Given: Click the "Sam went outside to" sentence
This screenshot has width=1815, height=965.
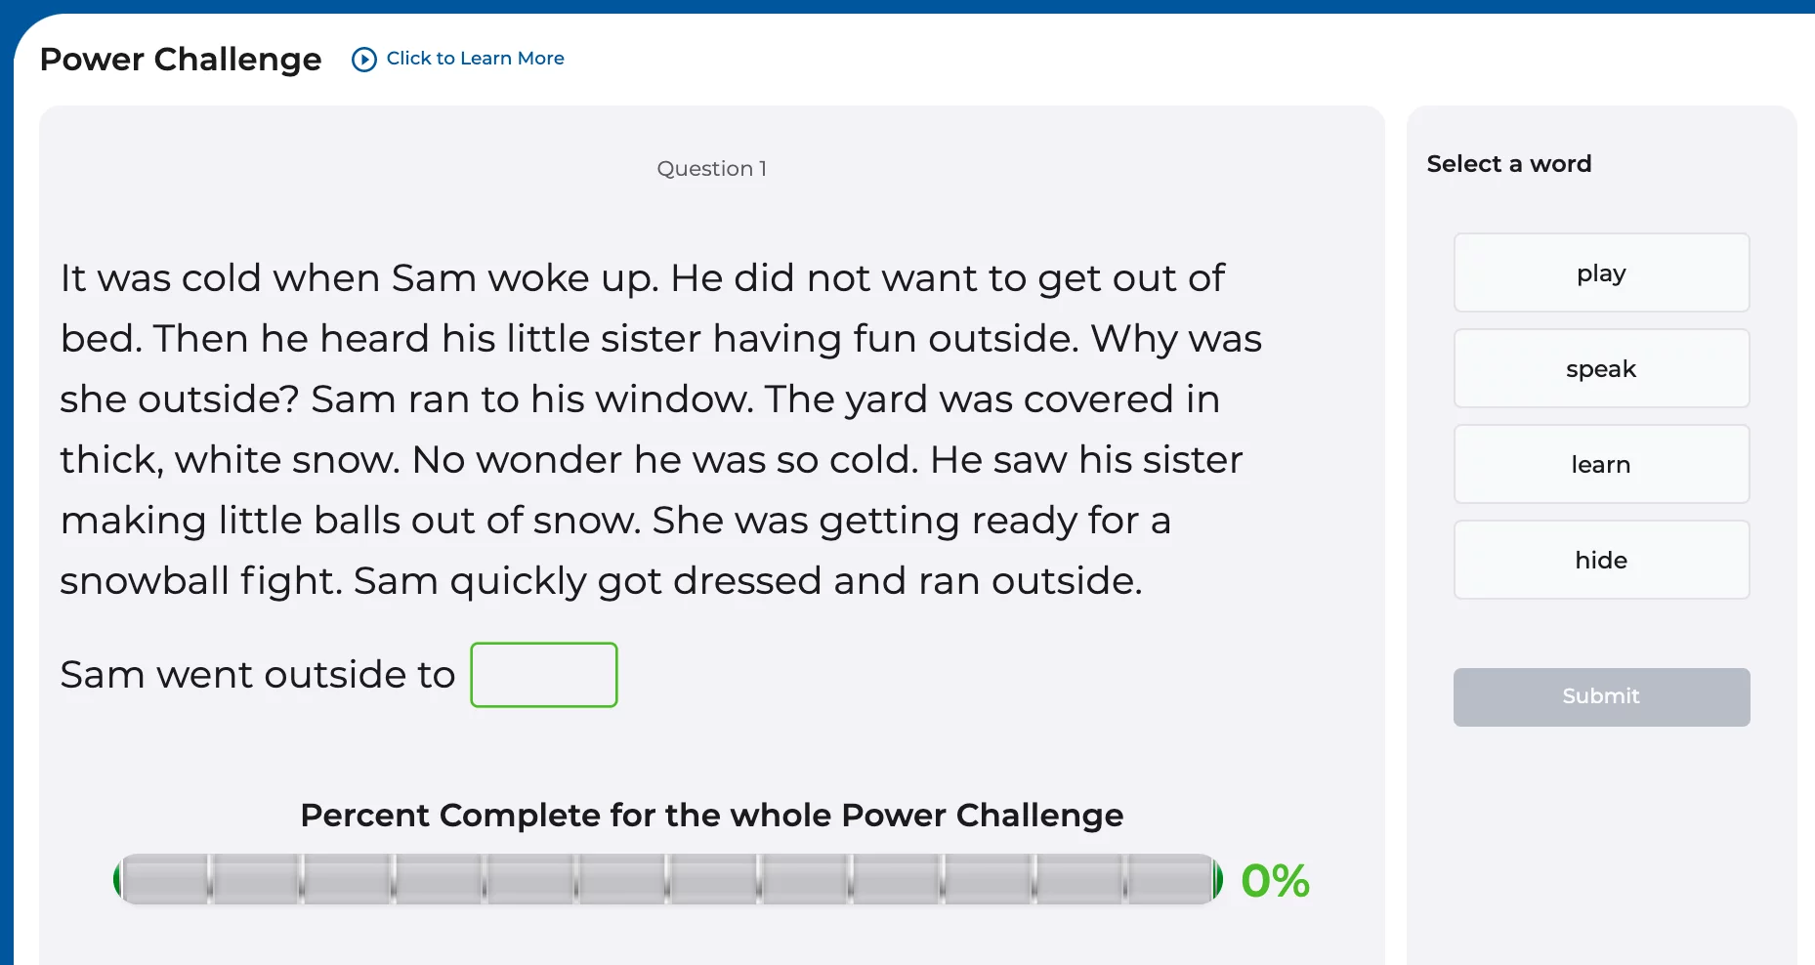Looking at the screenshot, I should (x=258, y=675).
